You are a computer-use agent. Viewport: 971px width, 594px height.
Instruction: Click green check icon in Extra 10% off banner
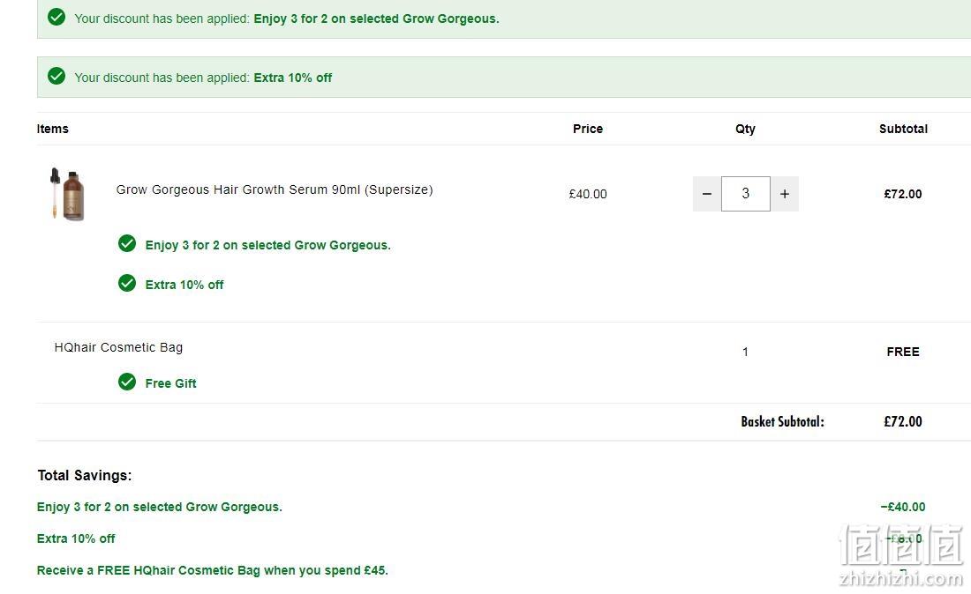[56, 76]
